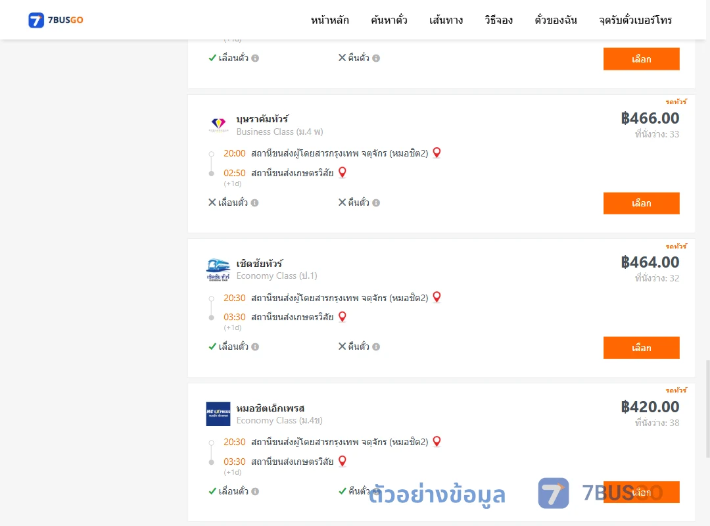Open map pin for หมอชิตเอ็กเพรส 03:30 arrival

343,461
